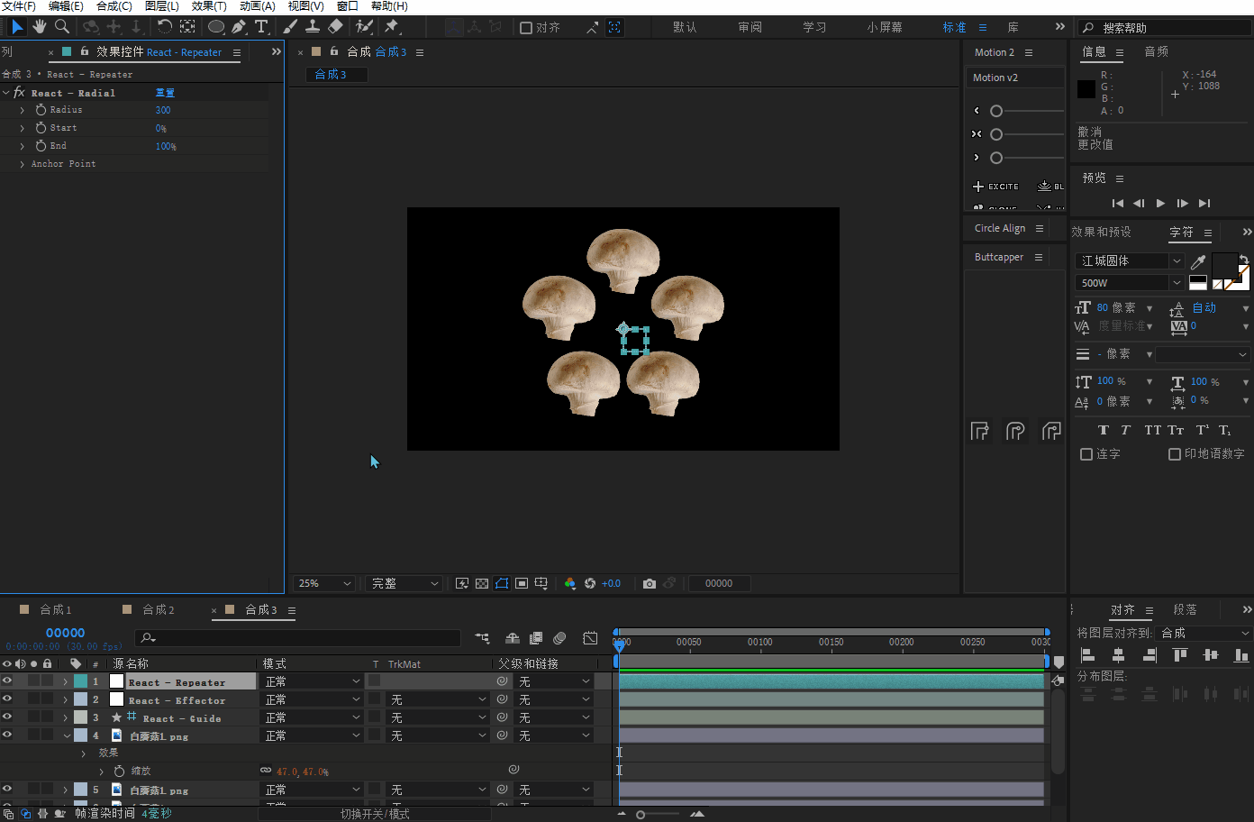Select the Puppet Pin tool

coord(392,27)
